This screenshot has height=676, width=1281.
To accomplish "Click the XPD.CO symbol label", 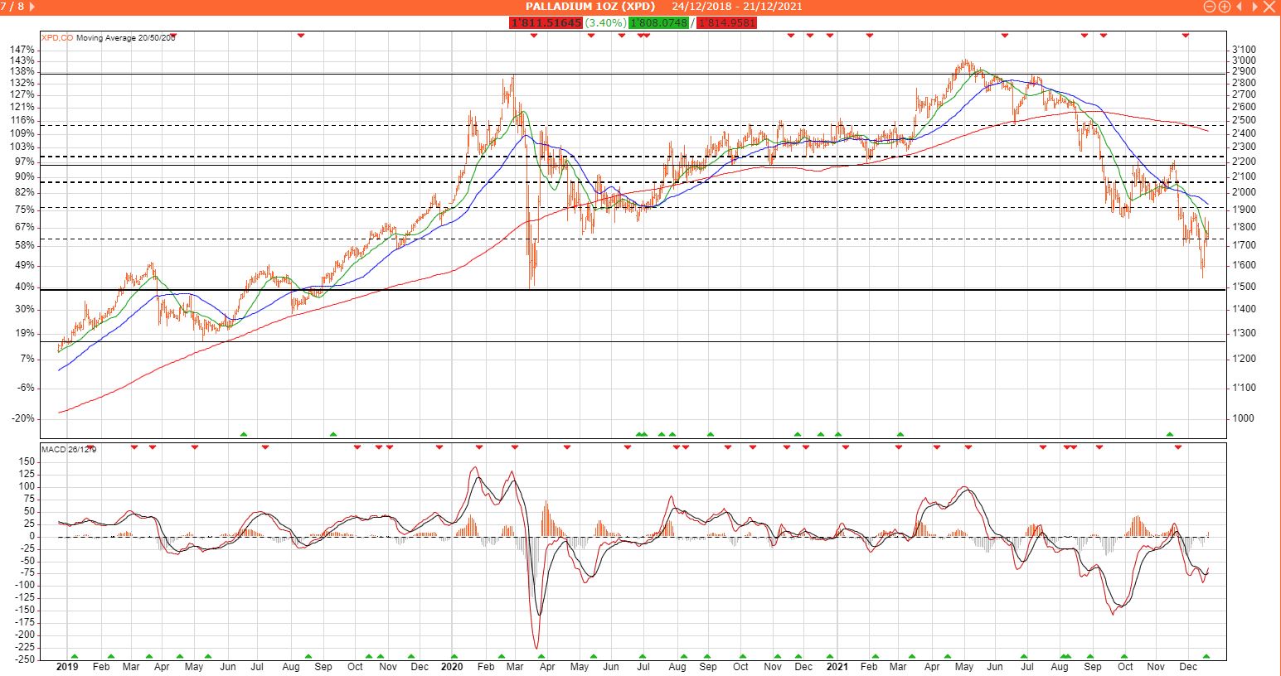I will point(57,37).
